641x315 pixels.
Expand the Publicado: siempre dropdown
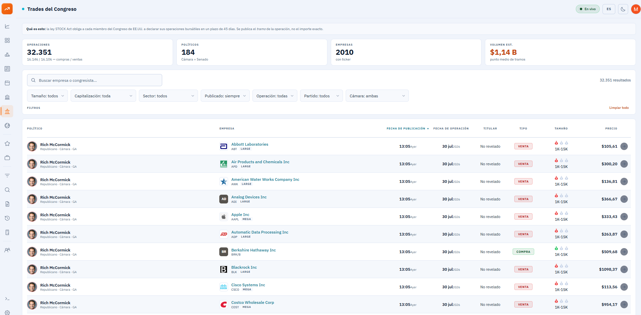coord(225,96)
